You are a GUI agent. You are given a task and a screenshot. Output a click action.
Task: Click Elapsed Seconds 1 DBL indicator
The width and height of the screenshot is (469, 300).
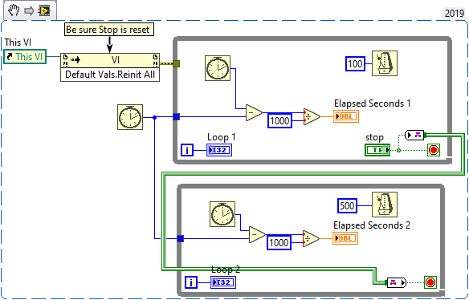tap(346, 116)
